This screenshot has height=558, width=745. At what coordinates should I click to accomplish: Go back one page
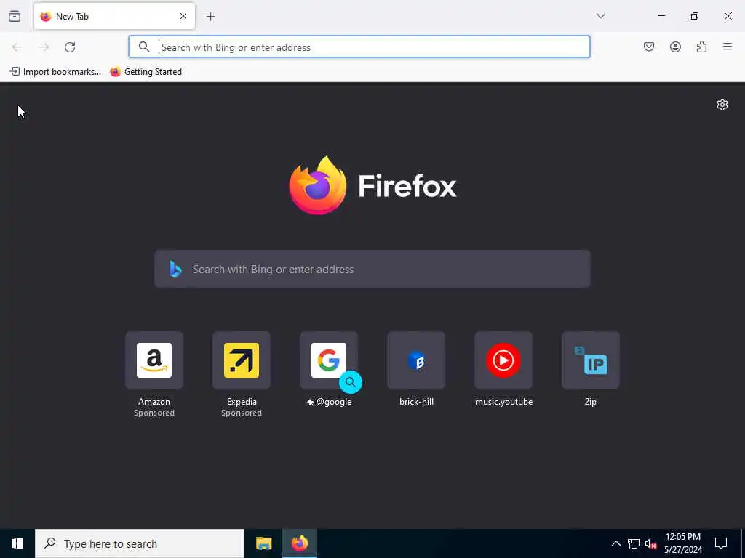coord(17,47)
